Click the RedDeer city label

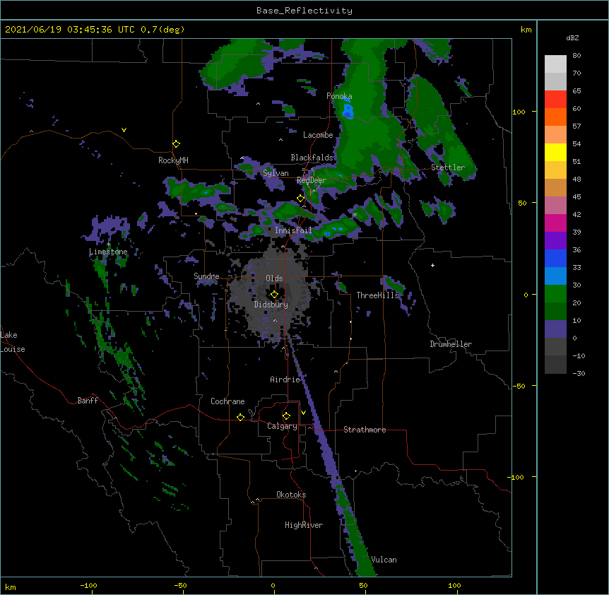tap(312, 180)
